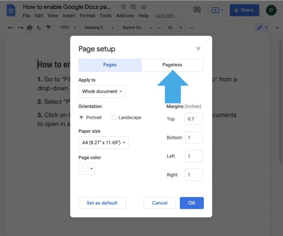Open the Apply to Whole document dropdown
This screenshot has height=236, width=283.
pyautogui.click(x=102, y=91)
